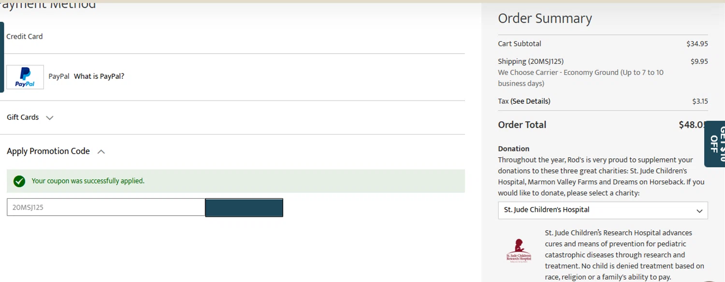Choose the PayPal payment option label

[59, 76]
